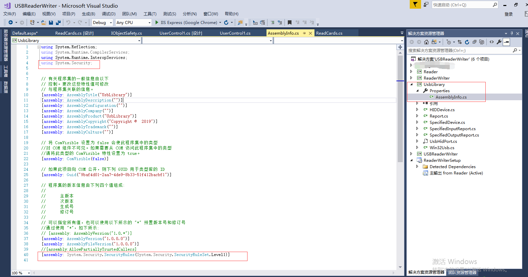The height and width of the screenshot is (277, 528).
Task: Start IIS Express with the green play arrow
Action: tap(157, 22)
